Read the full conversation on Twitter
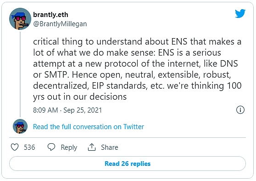The image size is (256, 181). [x=89, y=127]
